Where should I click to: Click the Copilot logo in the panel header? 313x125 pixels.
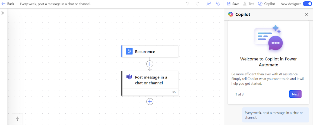point(231,14)
